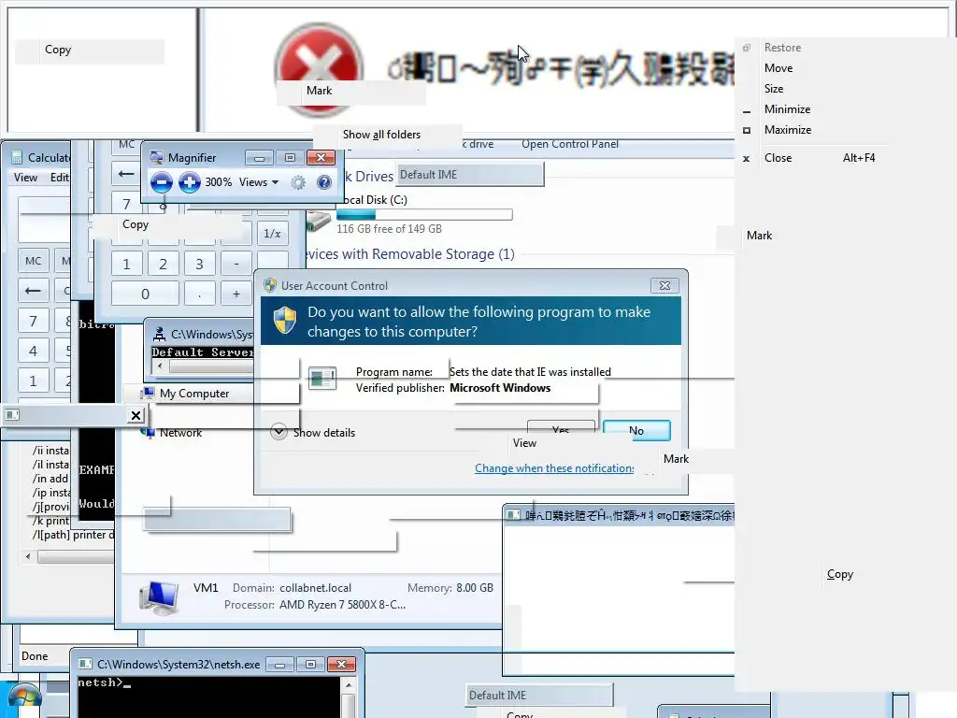Click the No button in User Account Control
Viewport: 957px width, 718px height.
coord(636,430)
